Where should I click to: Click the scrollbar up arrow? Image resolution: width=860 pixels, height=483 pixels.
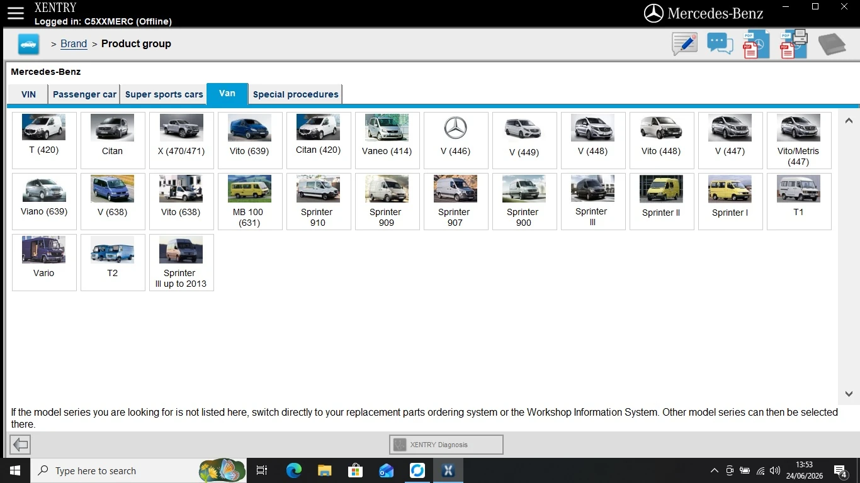849,121
